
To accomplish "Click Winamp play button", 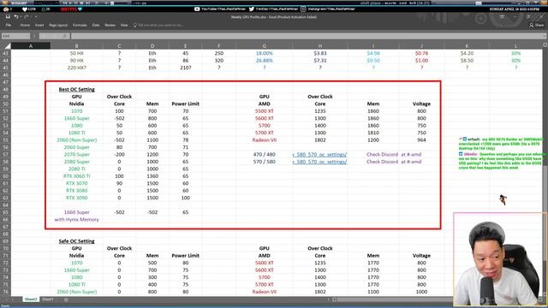I will tap(70, 3).
